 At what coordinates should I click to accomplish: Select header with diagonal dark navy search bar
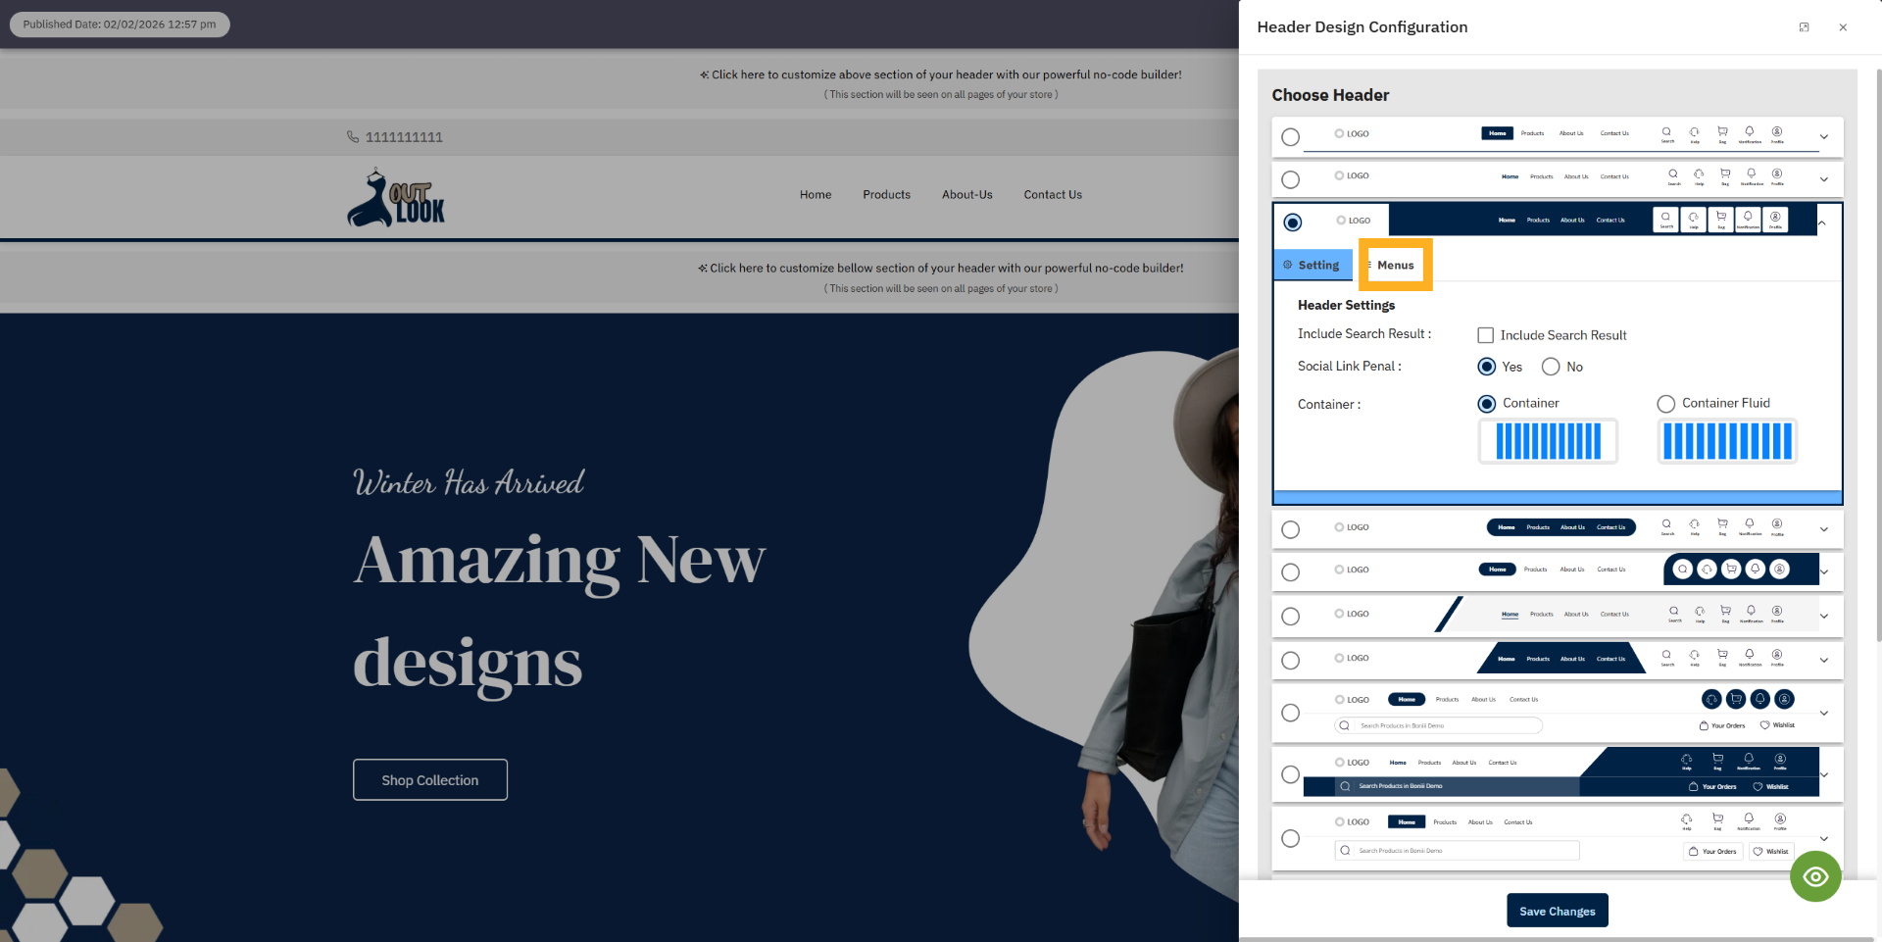point(1291,774)
